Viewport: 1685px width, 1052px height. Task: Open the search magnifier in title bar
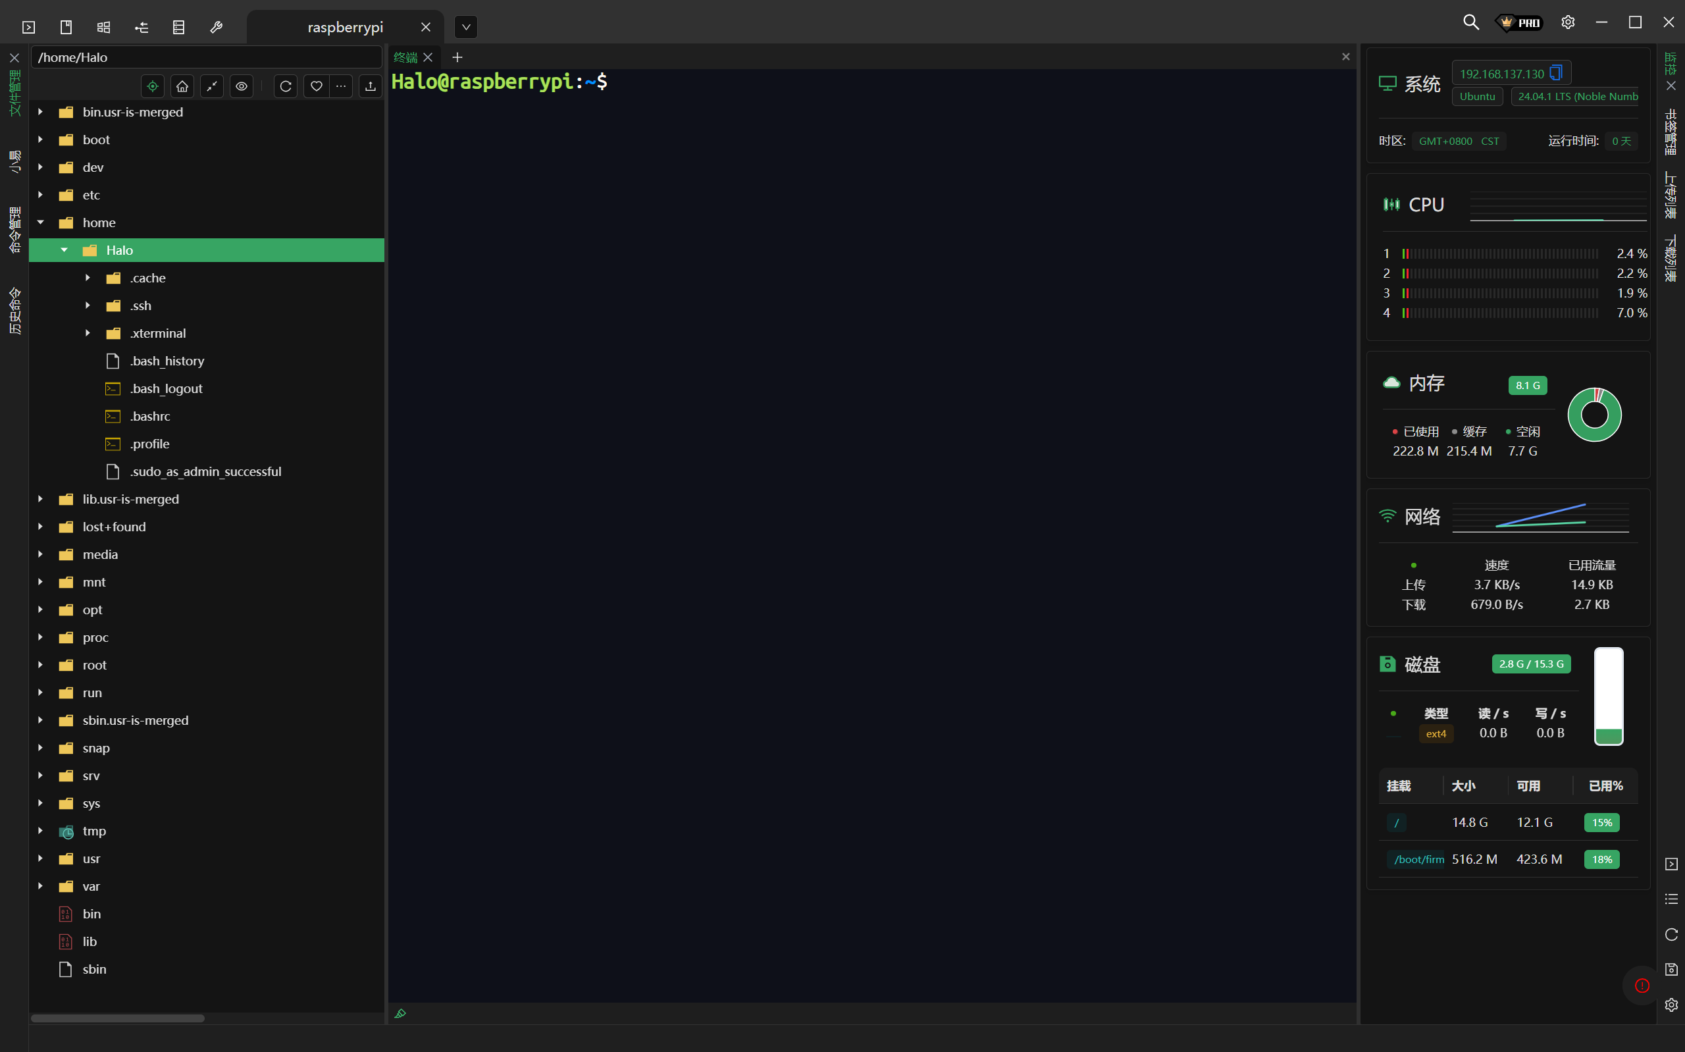click(x=1470, y=22)
